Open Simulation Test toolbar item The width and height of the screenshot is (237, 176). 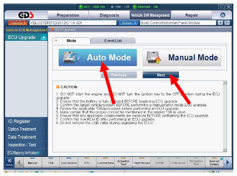pos(196,162)
